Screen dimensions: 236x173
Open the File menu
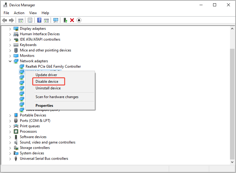tap(6, 13)
